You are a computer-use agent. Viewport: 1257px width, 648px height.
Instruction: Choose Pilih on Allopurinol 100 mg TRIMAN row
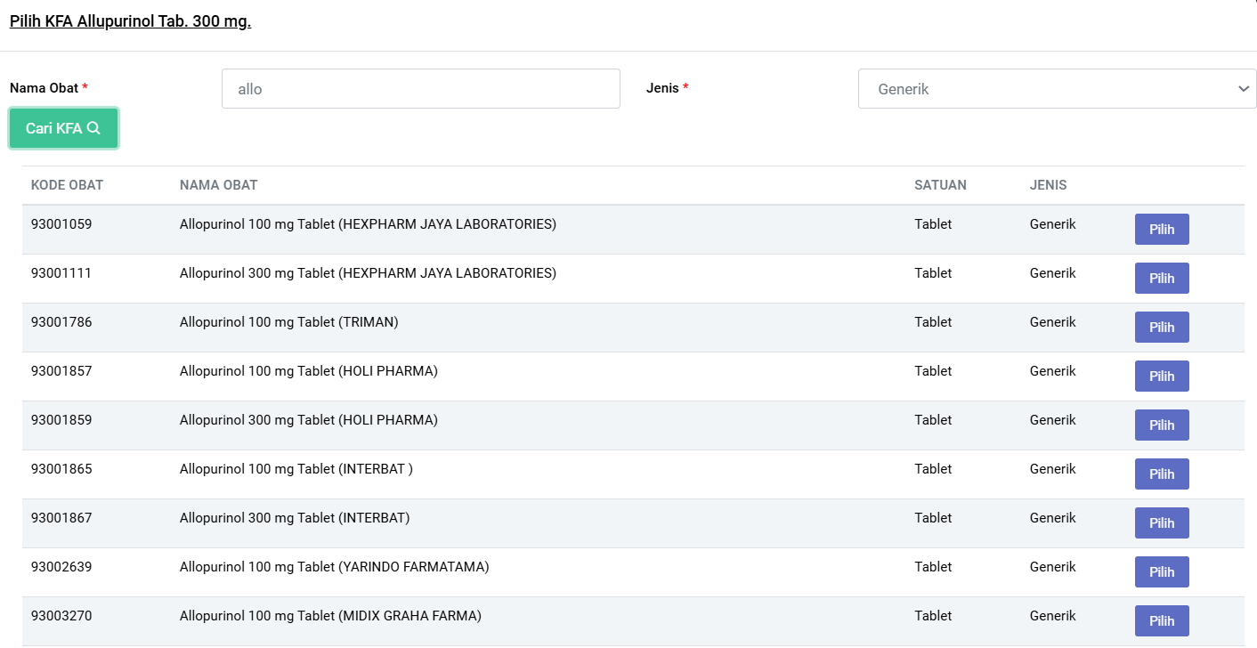tap(1162, 328)
